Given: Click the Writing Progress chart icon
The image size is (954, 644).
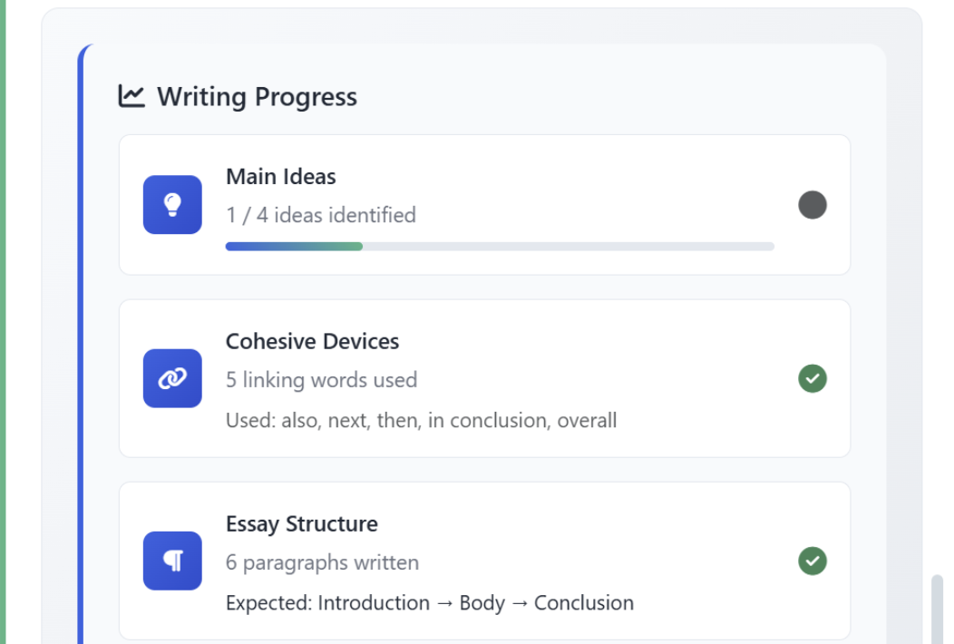Looking at the screenshot, I should point(131,96).
